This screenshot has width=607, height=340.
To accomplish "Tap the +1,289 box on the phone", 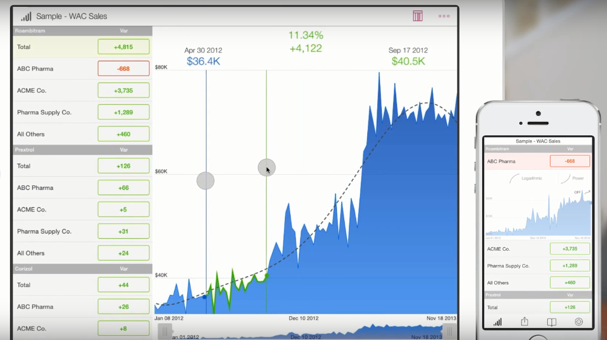I will click(x=570, y=265).
